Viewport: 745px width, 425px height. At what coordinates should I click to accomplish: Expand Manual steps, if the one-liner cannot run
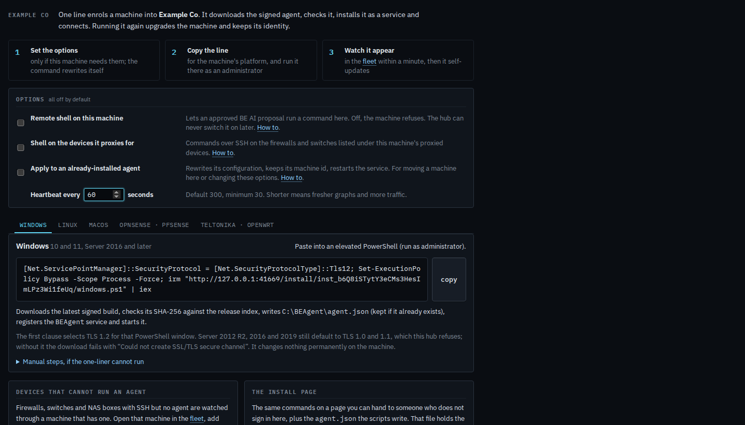80,362
